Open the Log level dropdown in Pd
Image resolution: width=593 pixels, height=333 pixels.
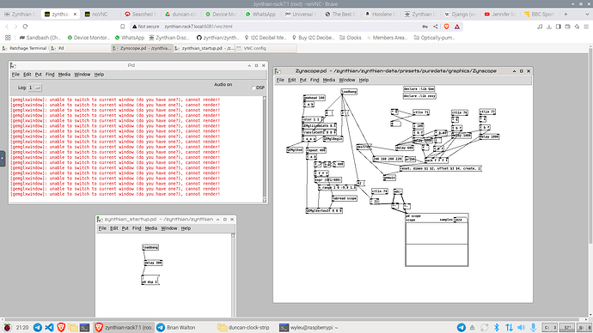pos(38,88)
